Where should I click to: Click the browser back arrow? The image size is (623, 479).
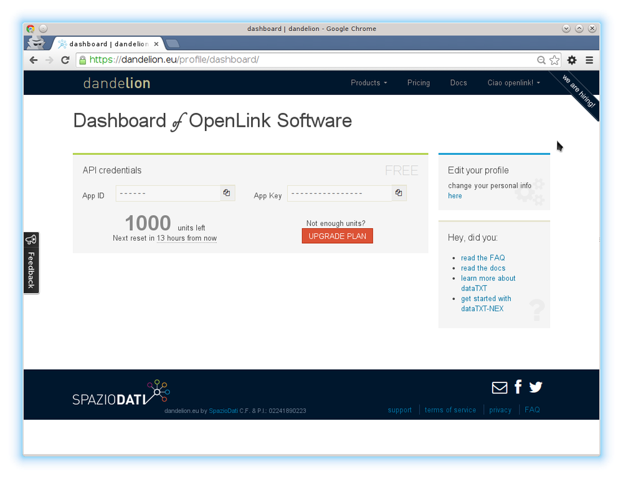point(34,60)
